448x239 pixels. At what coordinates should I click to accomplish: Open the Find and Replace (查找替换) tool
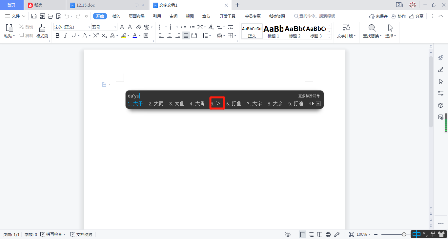tap(372, 31)
